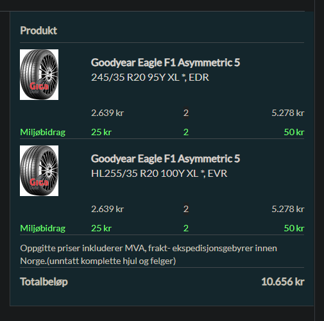The width and height of the screenshot is (324, 321).
Task: Click the first Miljøbidrag label
Action: click(43, 133)
